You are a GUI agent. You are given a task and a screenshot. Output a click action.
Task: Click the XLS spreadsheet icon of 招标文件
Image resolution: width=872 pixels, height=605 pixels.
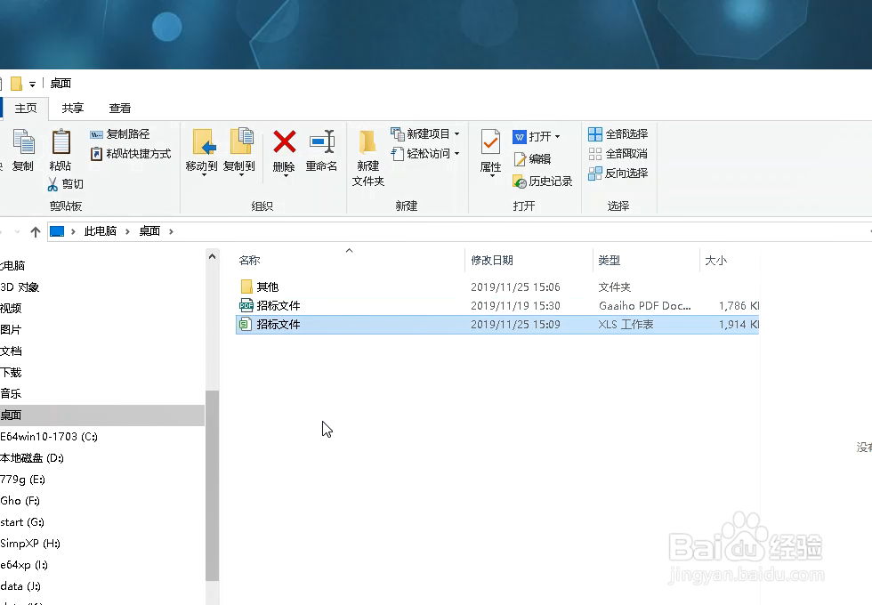(246, 324)
